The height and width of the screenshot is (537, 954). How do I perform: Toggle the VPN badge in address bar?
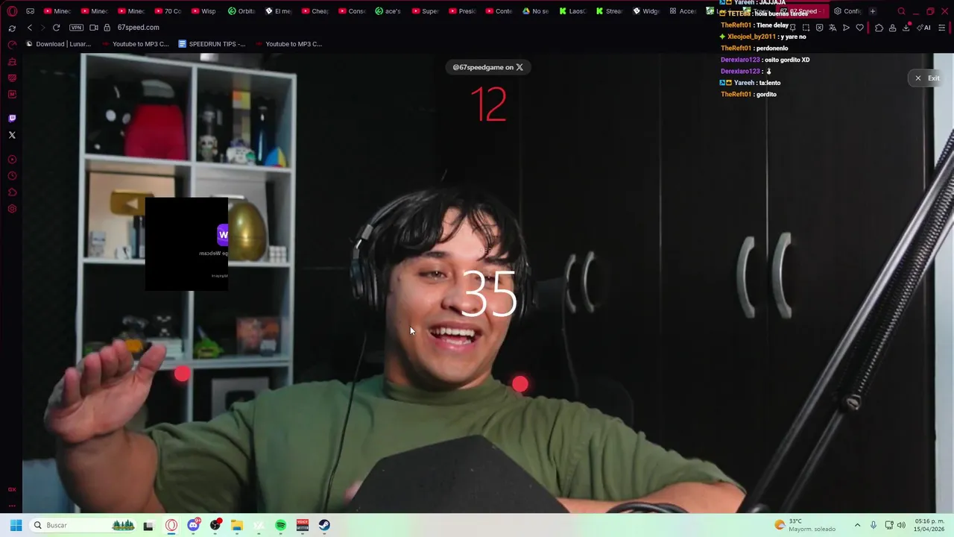(x=76, y=28)
